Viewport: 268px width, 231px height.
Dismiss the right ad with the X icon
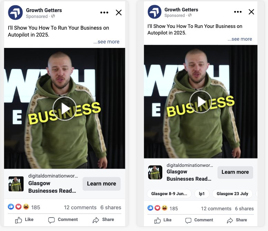[x=251, y=12]
